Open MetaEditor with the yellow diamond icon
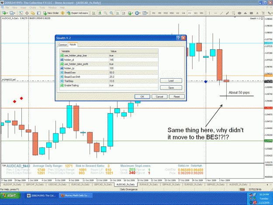 pyautogui.click(x=62, y=13)
